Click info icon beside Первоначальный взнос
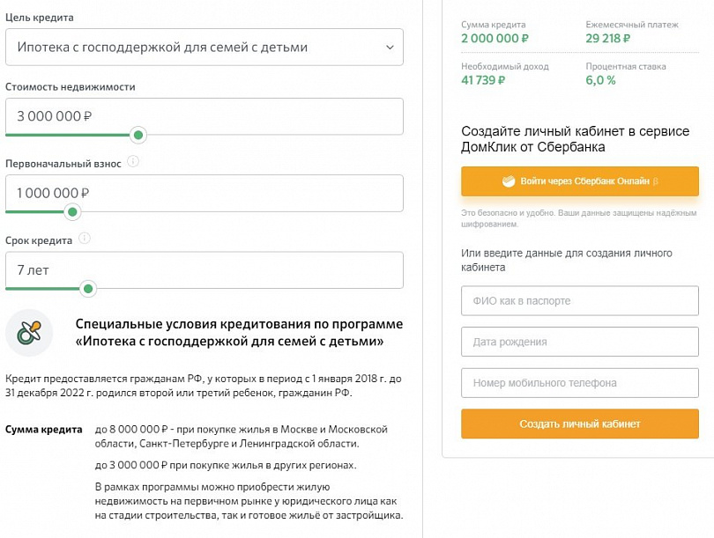This screenshot has height=538, width=714. pyautogui.click(x=133, y=162)
